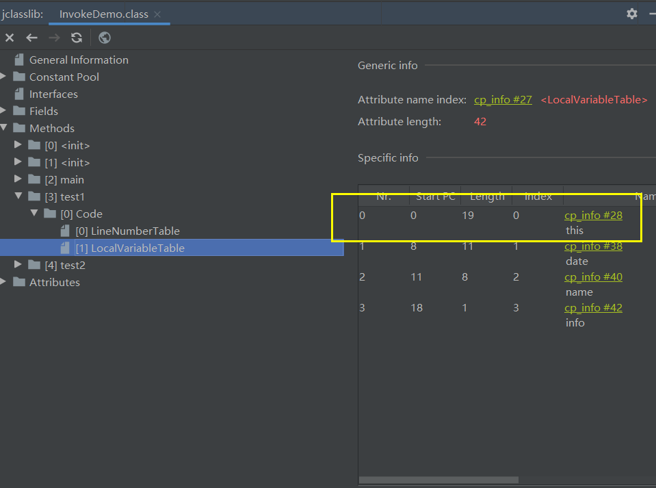Click the Start PC column header
Screen dimensions: 656x488
pyautogui.click(x=435, y=196)
